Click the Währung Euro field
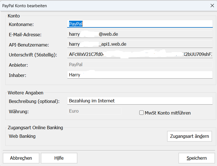Screen dimensions: 217x166 click(x=94, y=111)
